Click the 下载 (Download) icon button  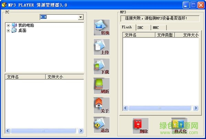click(102, 66)
